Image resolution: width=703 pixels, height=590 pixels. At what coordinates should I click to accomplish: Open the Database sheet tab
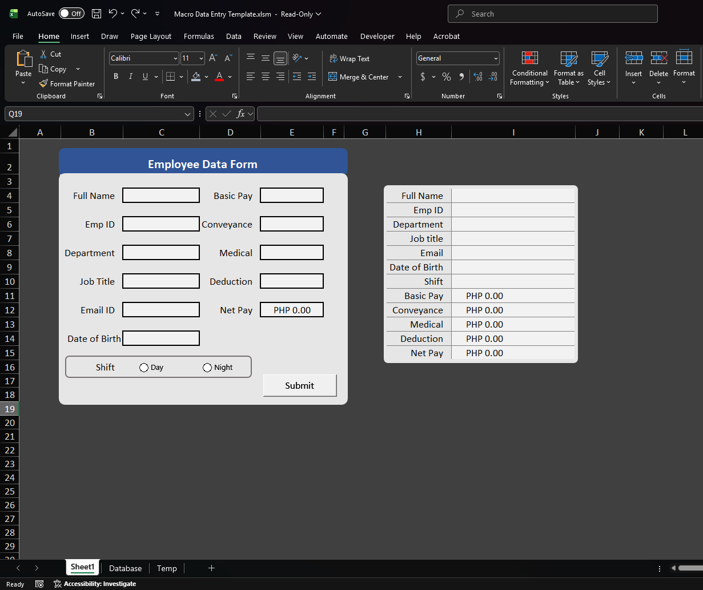125,568
